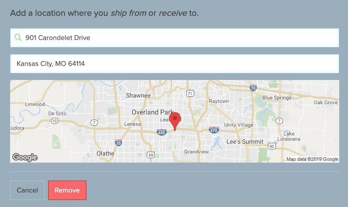Click the US-71 route marker
Viewport: 348px width, 207px height.
[x=190, y=93]
